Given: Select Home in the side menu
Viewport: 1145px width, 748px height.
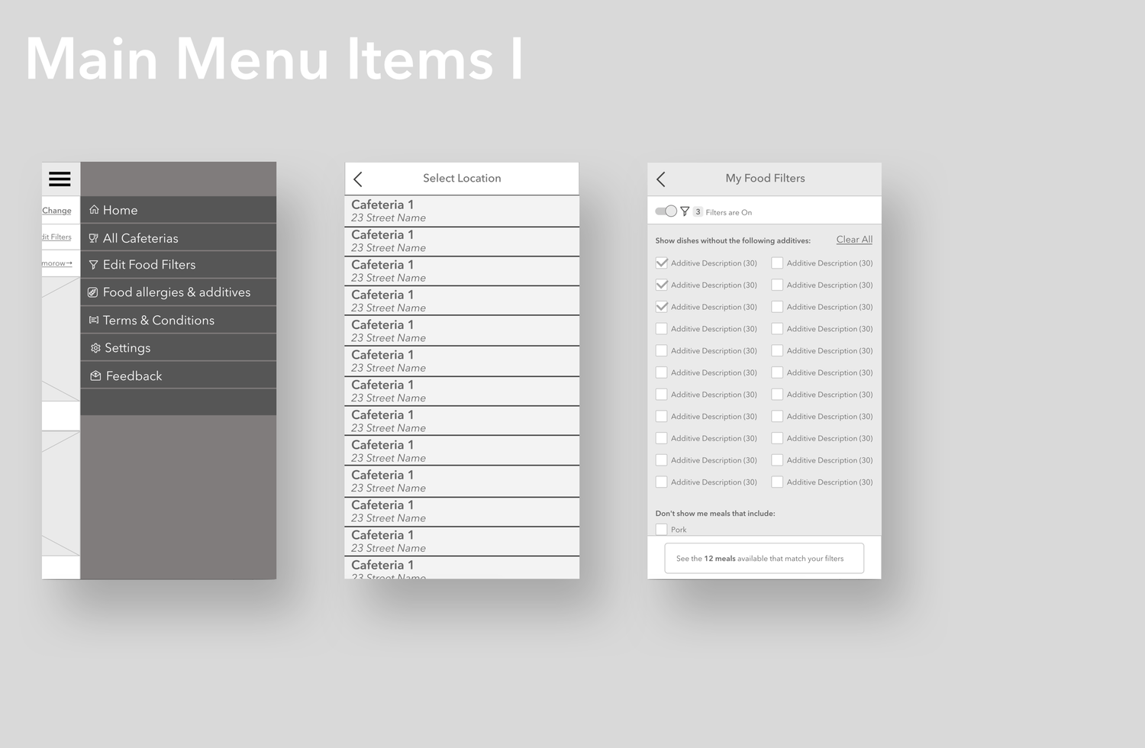Looking at the screenshot, I should pos(179,210).
